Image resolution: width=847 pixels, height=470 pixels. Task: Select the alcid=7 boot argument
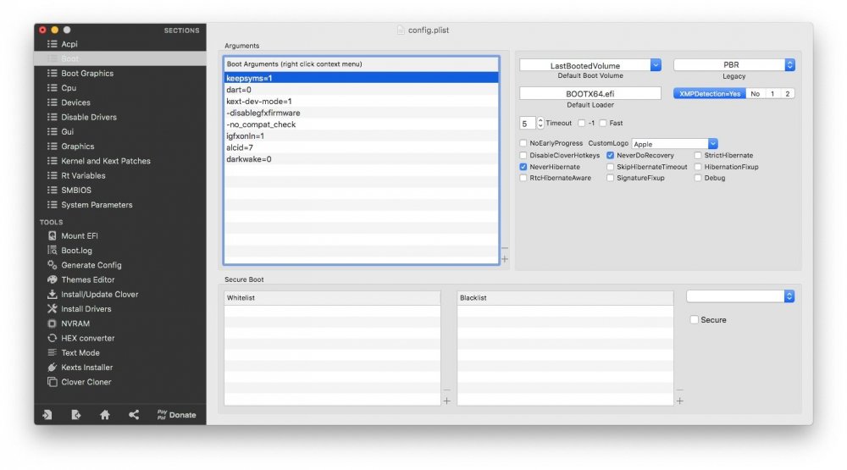[x=361, y=147]
